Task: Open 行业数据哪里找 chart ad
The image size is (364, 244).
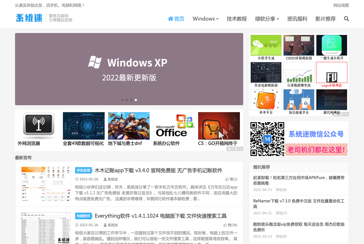Action: pyautogui.click(x=299, y=72)
